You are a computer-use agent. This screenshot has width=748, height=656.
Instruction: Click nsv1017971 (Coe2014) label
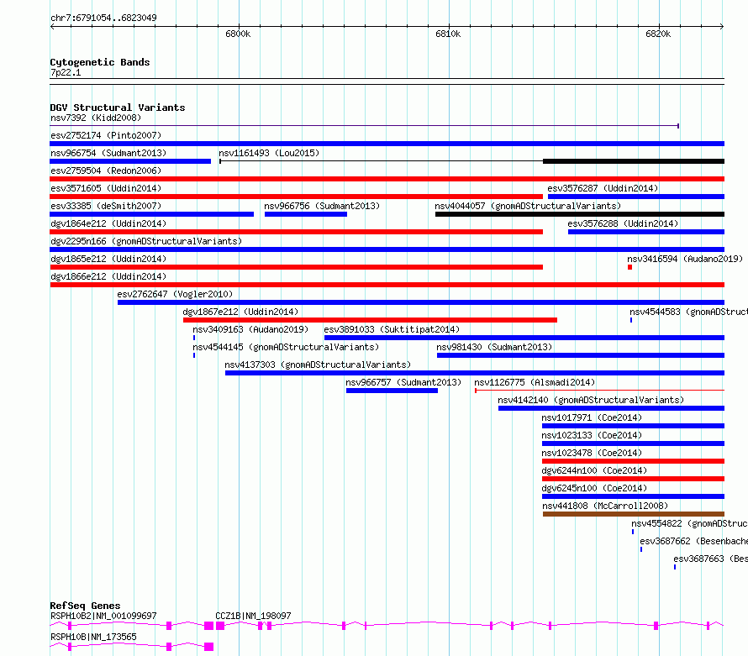coord(592,417)
